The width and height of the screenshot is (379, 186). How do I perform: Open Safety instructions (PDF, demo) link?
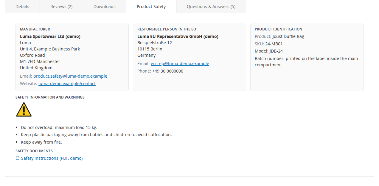(52, 158)
